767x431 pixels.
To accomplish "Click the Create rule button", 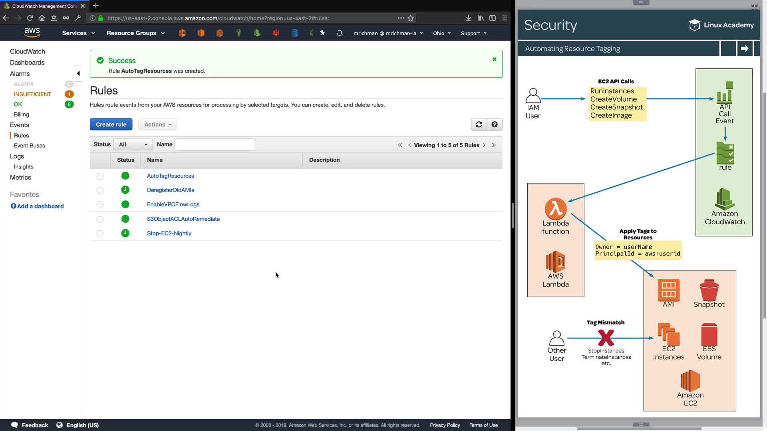I will point(111,125).
